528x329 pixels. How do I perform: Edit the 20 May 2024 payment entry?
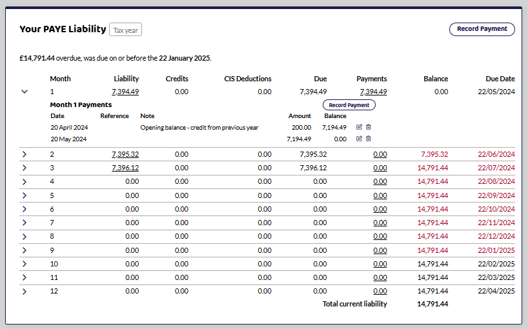(359, 139)
